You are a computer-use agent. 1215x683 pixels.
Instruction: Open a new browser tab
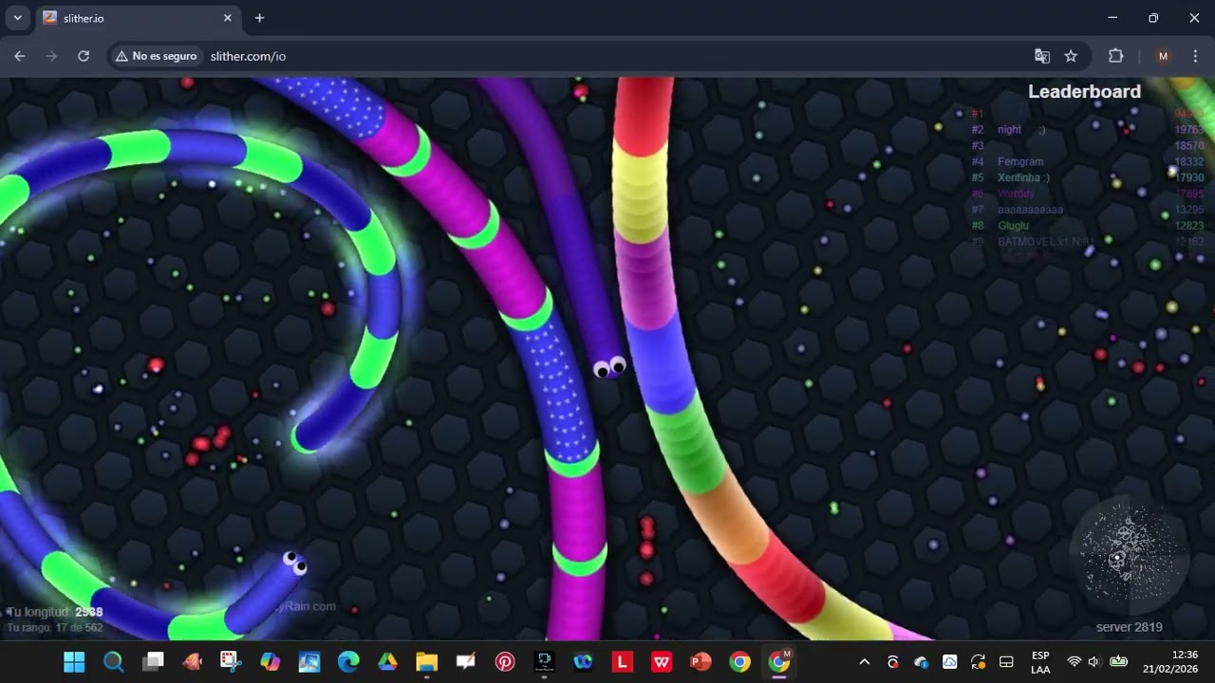tap(259, 18)
